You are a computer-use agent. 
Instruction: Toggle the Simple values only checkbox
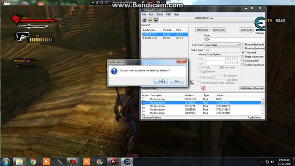242,57
